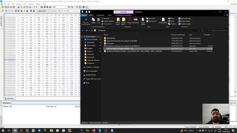The height and width of the screenshot is (133, 237).
Task: Click Explorer help question-mark icon
Action: tap(227, 15)
